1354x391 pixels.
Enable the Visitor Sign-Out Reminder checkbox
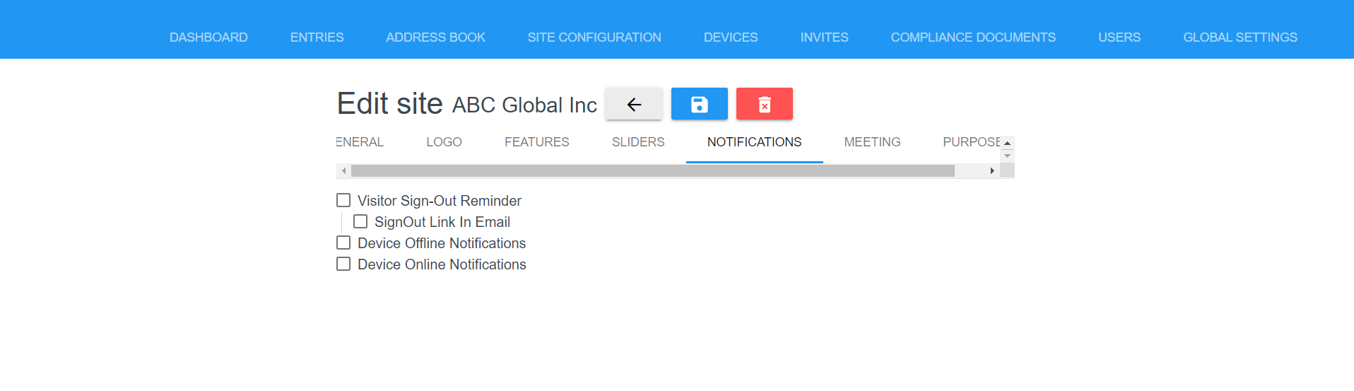[343, 201]
